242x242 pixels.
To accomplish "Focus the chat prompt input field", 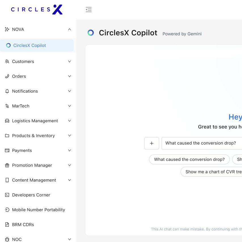I will [202, 143].
